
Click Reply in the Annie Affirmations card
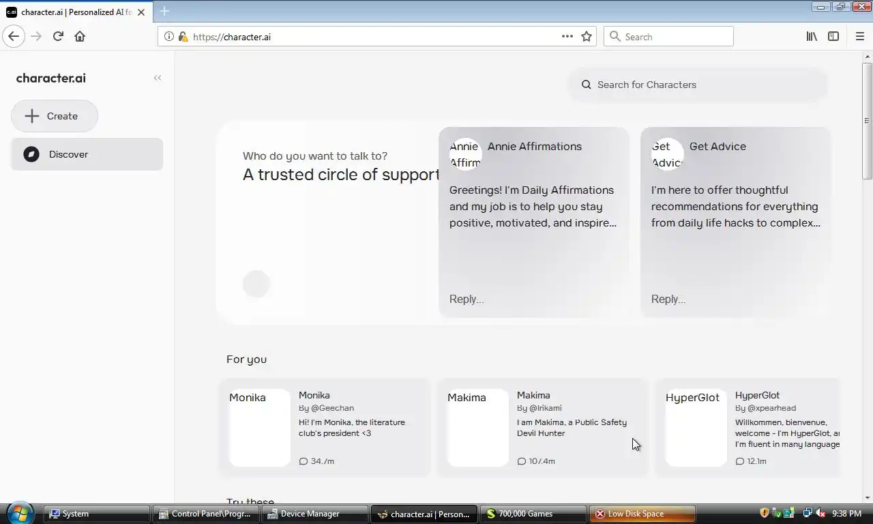coord(467,299)
